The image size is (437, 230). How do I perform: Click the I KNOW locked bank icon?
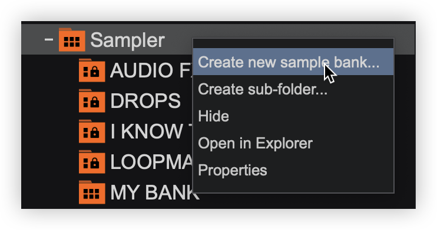[x=92, y=131]
